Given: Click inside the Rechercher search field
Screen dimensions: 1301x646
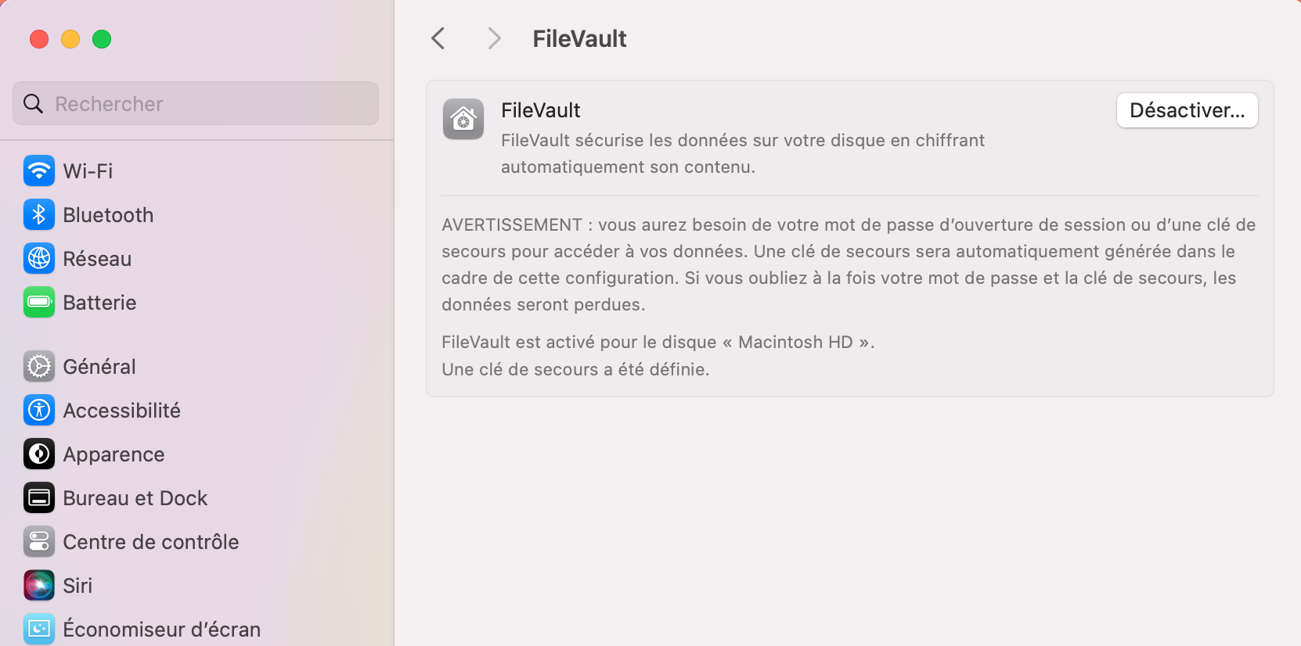Looking at the screenshot, I should pyautogui.click(x=194, y=103).
